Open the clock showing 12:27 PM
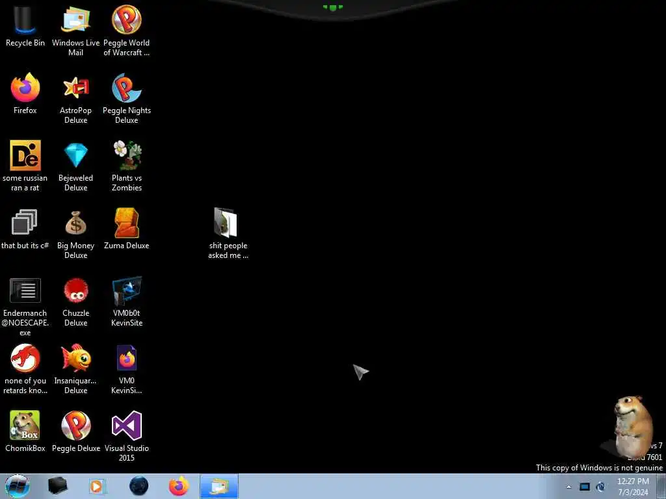The height and width of the screenshot is (499, 666). (x=633, y=486)
